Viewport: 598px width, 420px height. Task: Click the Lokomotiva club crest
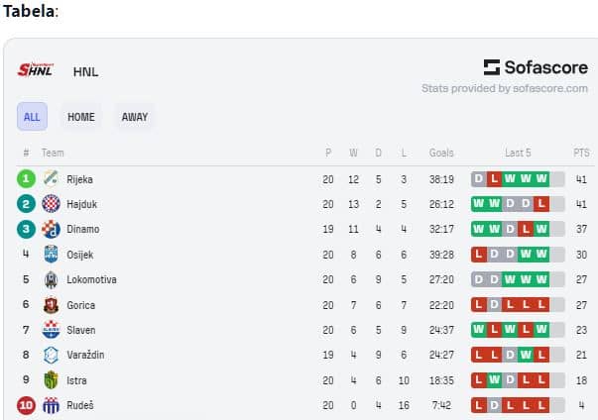point(51,280)
